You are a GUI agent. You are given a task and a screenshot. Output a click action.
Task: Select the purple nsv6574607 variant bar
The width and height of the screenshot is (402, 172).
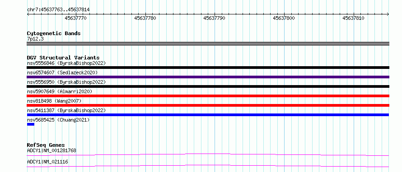(x=208, y=77)
